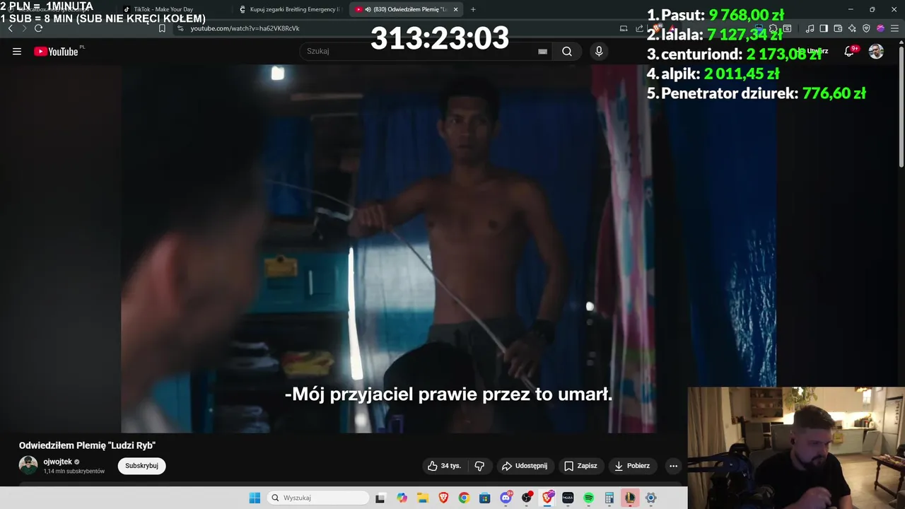
Task: Open Calculator from the taskbar
Action: (x=609, y=498)
